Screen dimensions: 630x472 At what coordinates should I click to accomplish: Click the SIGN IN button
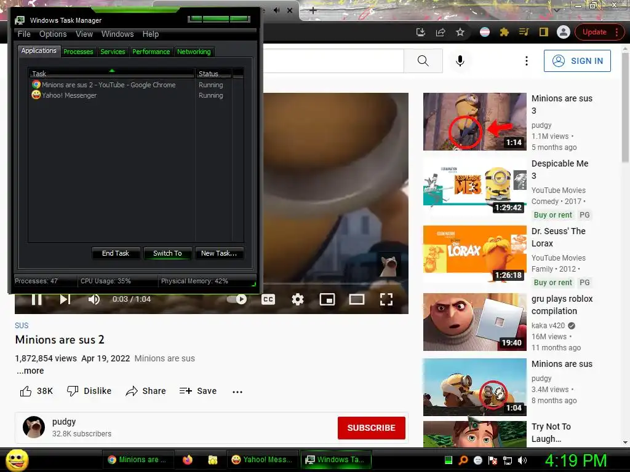pyautogui.click(x=577, y=61)
